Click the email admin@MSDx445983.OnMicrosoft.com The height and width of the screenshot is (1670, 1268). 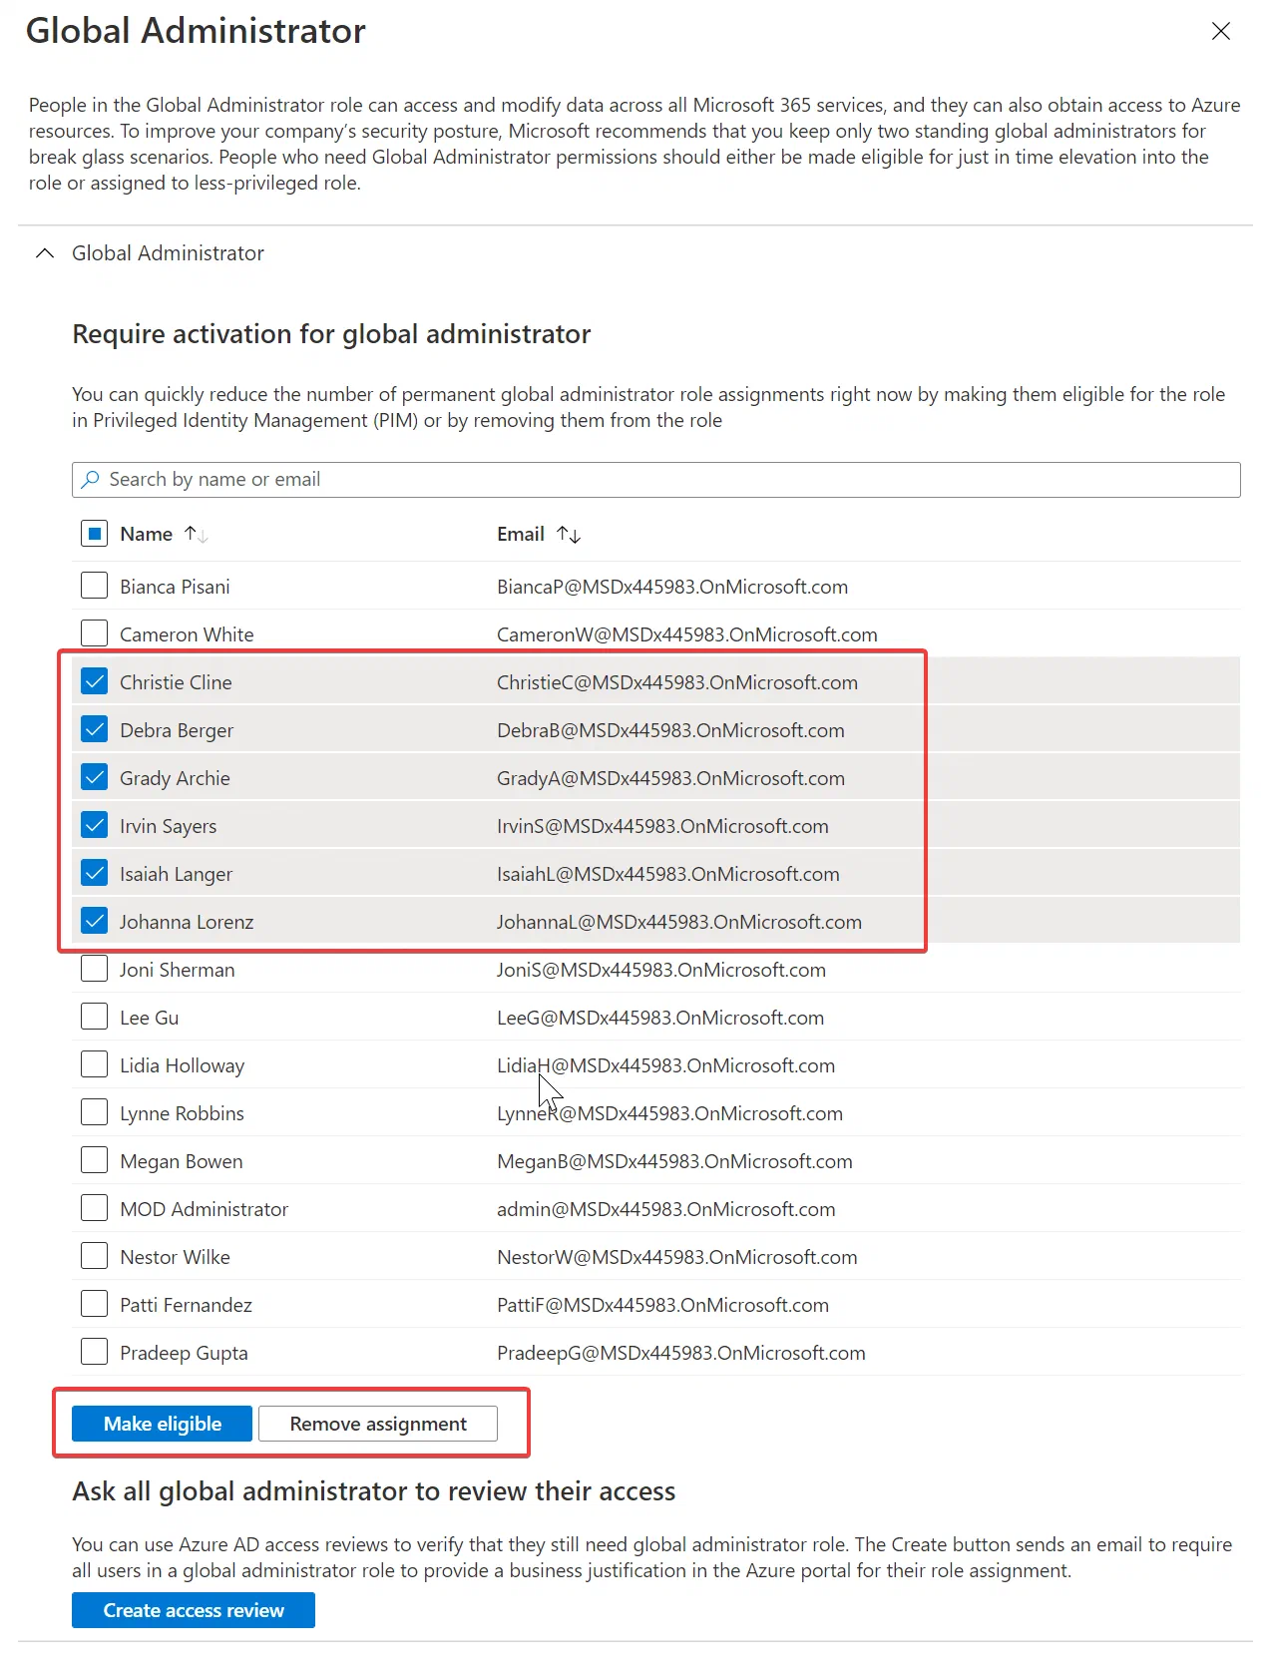[x=666, y=1209]
